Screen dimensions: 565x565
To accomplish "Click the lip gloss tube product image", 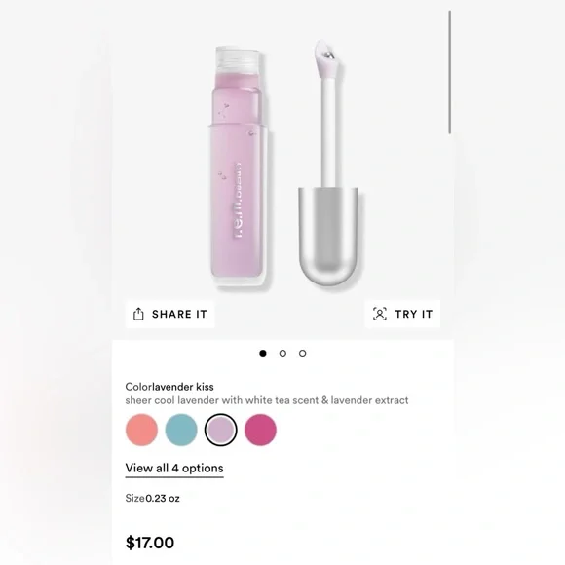I will 239,166.
